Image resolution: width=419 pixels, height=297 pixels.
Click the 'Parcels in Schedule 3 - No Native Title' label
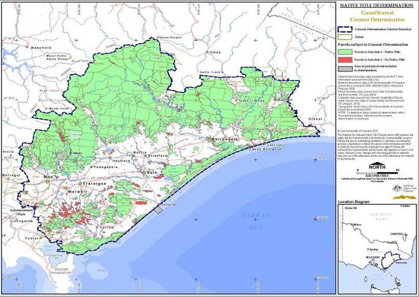[x=380, y=60]
